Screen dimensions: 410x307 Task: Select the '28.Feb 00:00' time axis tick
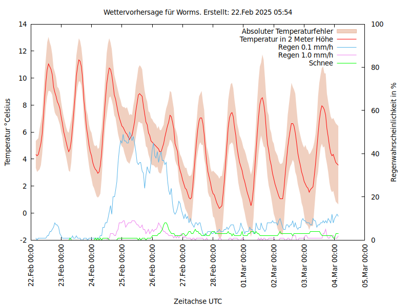[214, 267]
